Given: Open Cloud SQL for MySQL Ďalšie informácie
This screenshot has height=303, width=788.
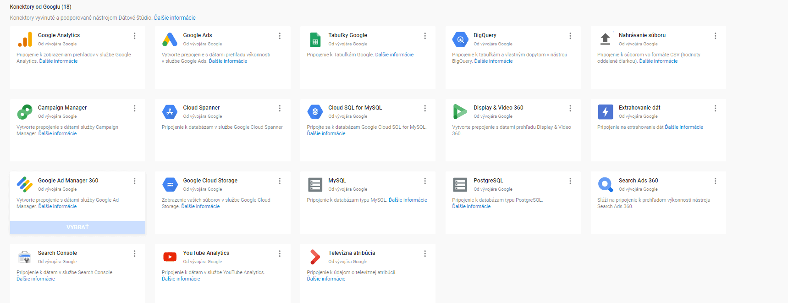Looking at the screenshot, I should click(x=326, y=133).
